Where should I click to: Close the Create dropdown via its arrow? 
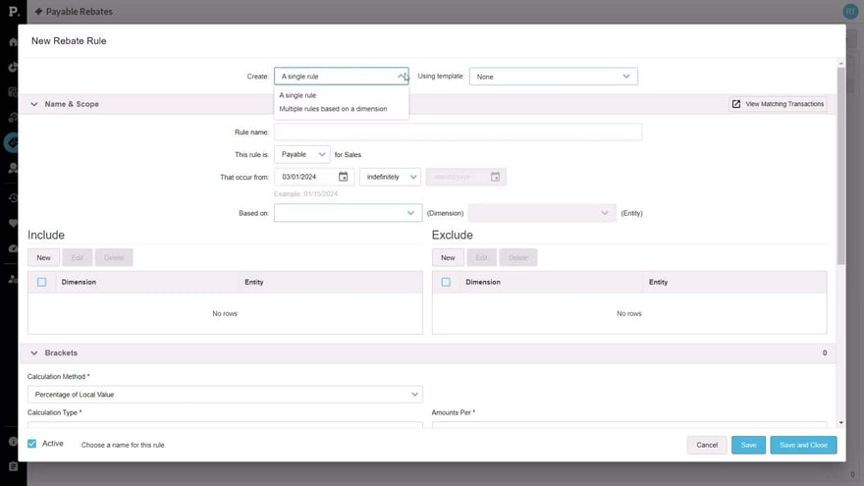pos(402,76)
